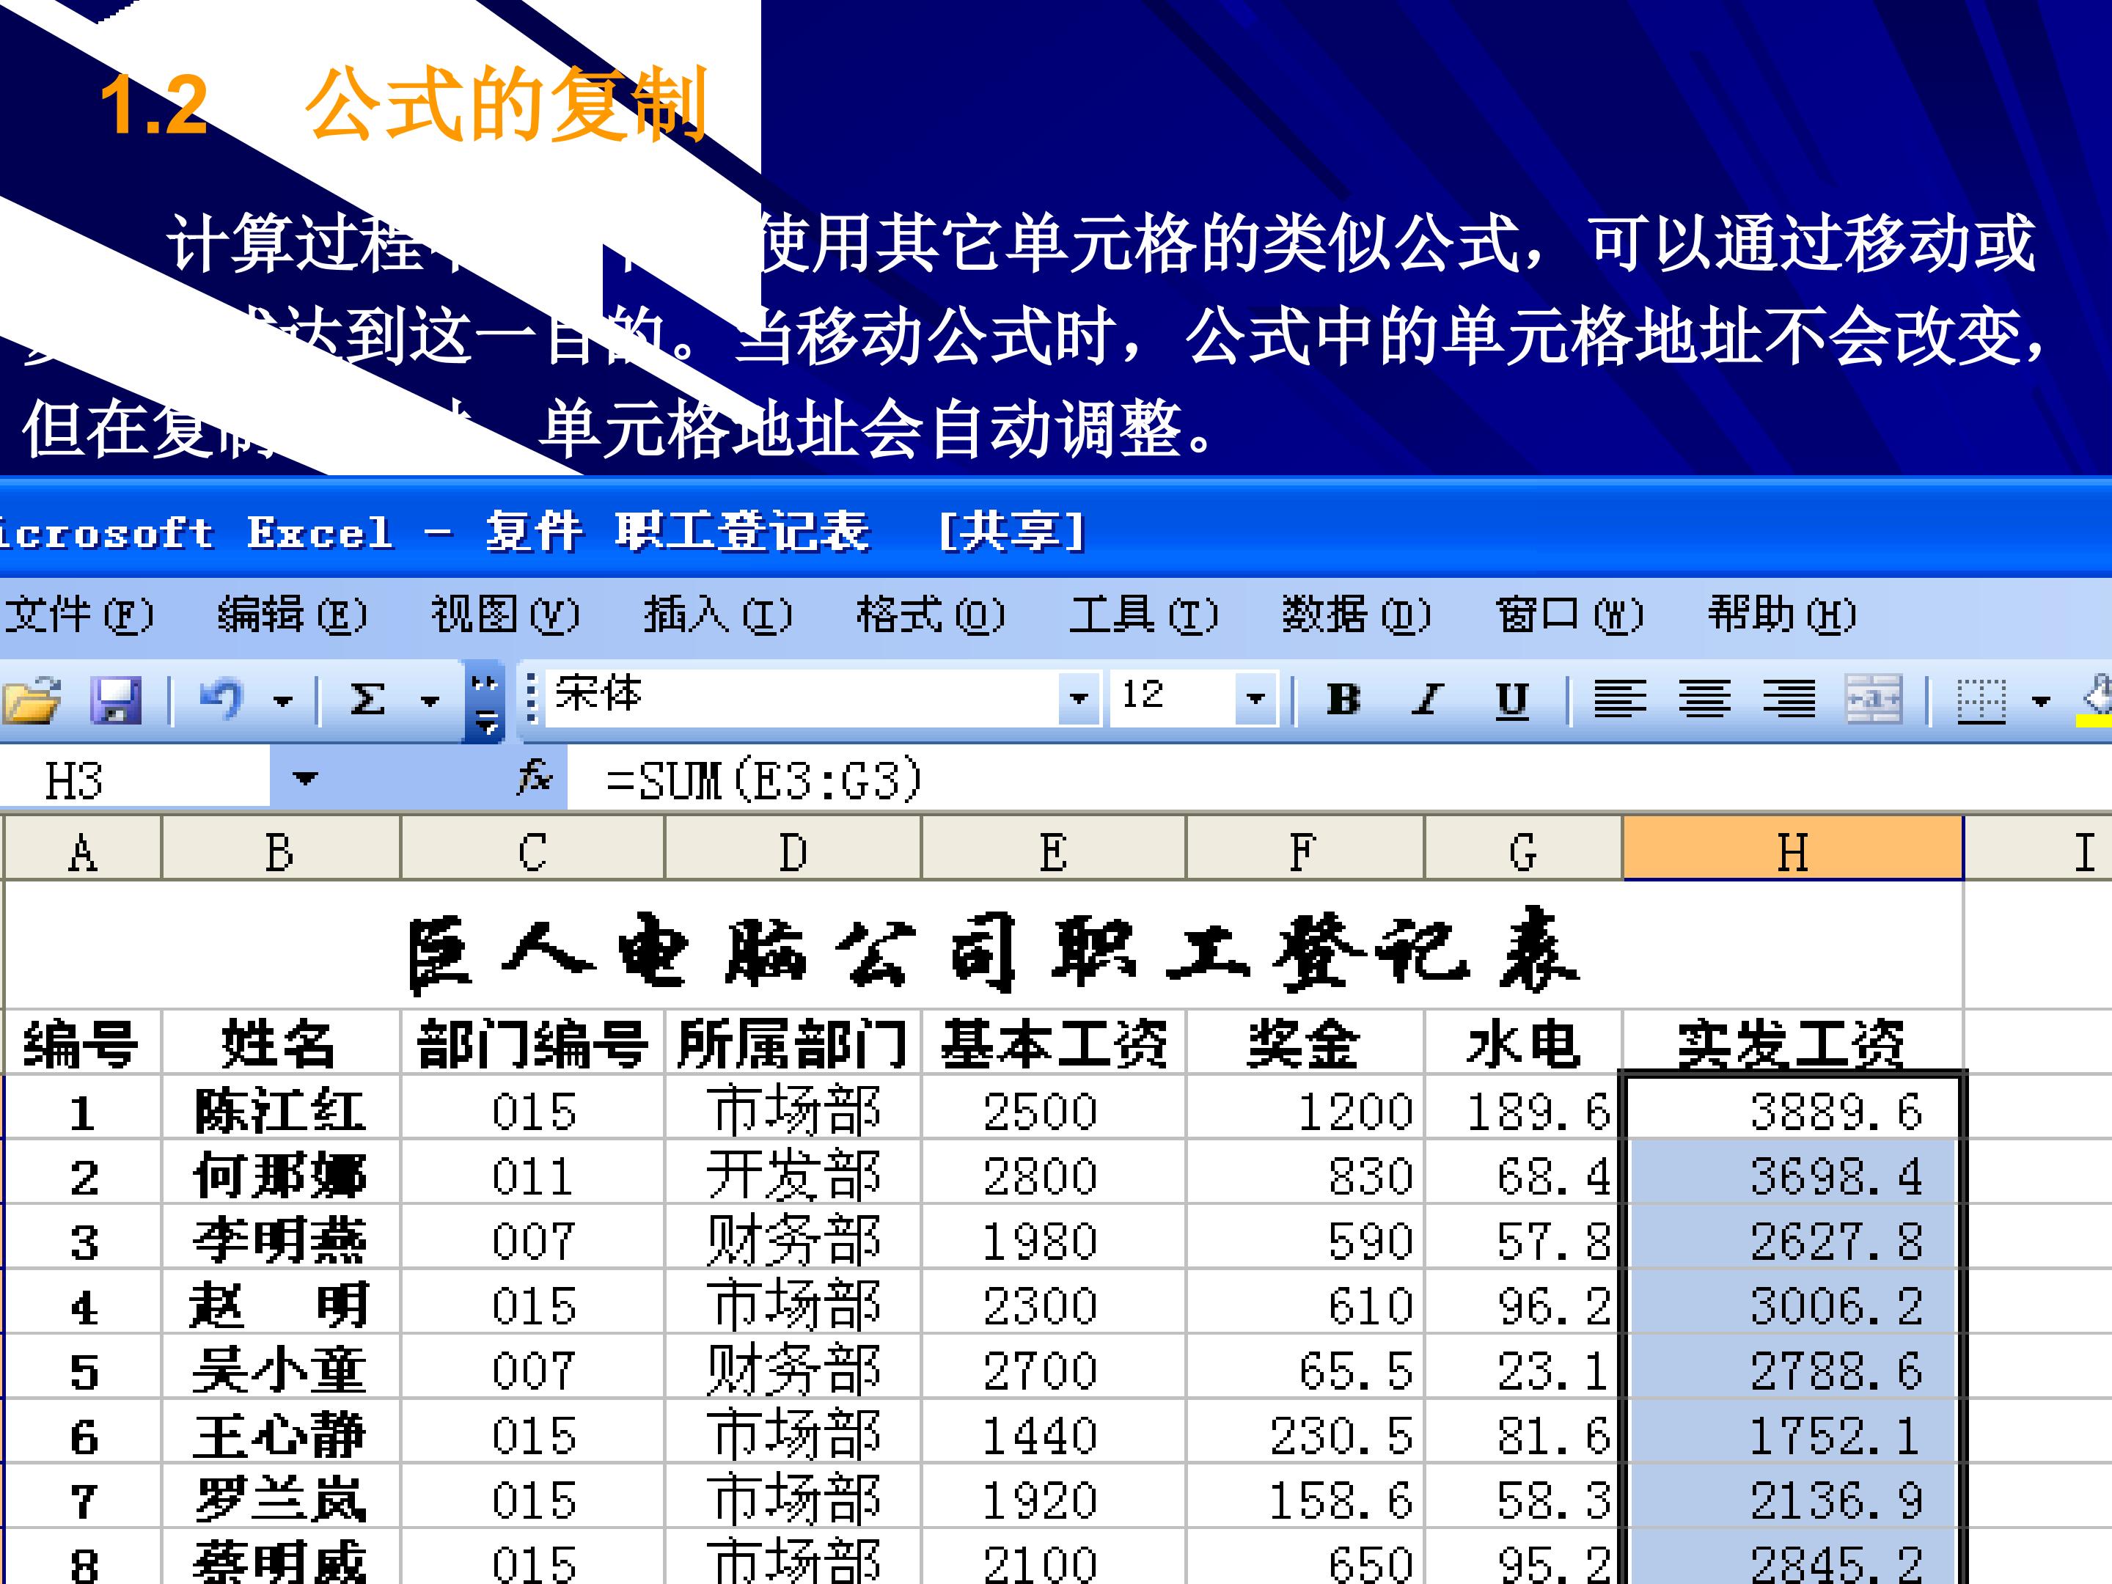Click the Insert Function fx icon
This screenshot has width=2112, height=1584.
click(x=535, y=778)
